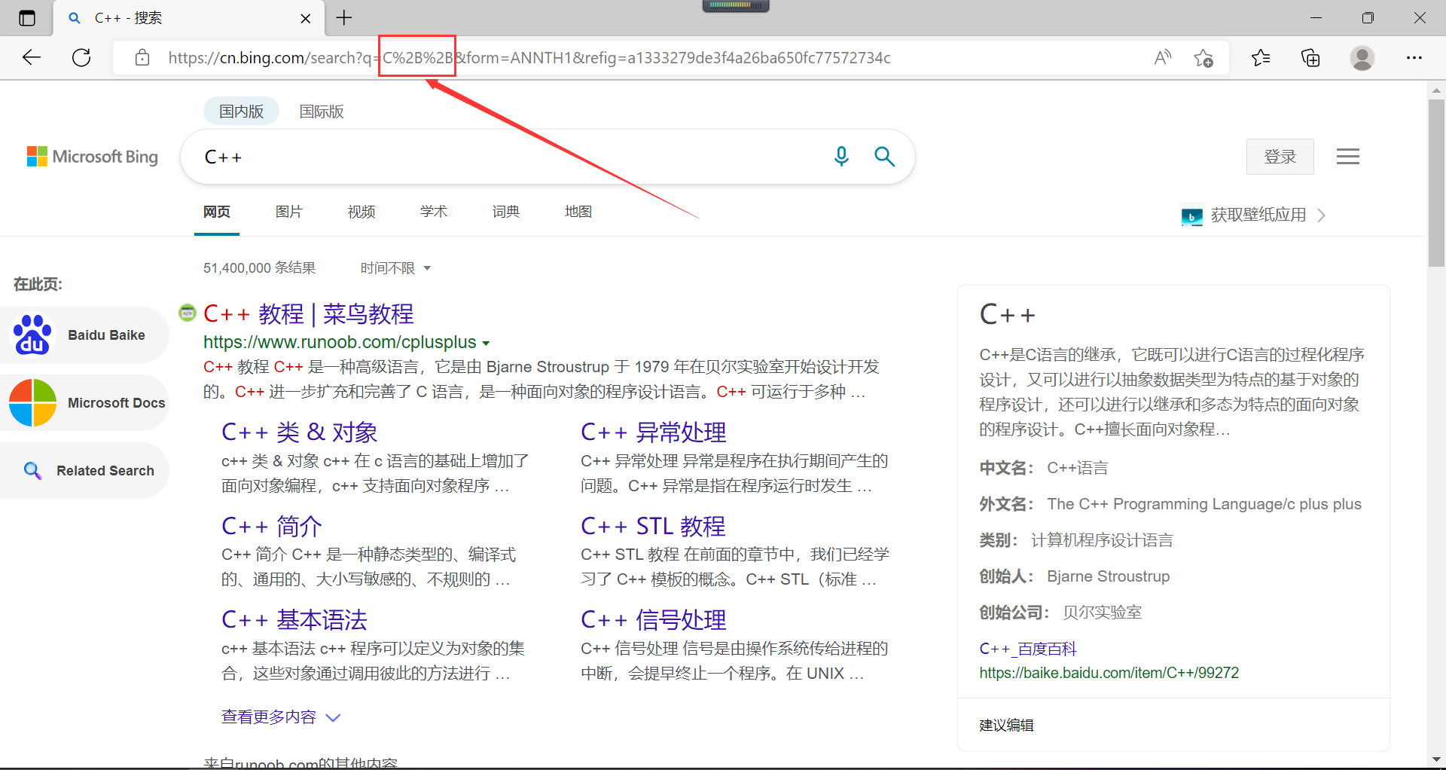Viewport: 1446px width, 770px height.
Task: Open the Collections icon
Action: click(1310, 58)
